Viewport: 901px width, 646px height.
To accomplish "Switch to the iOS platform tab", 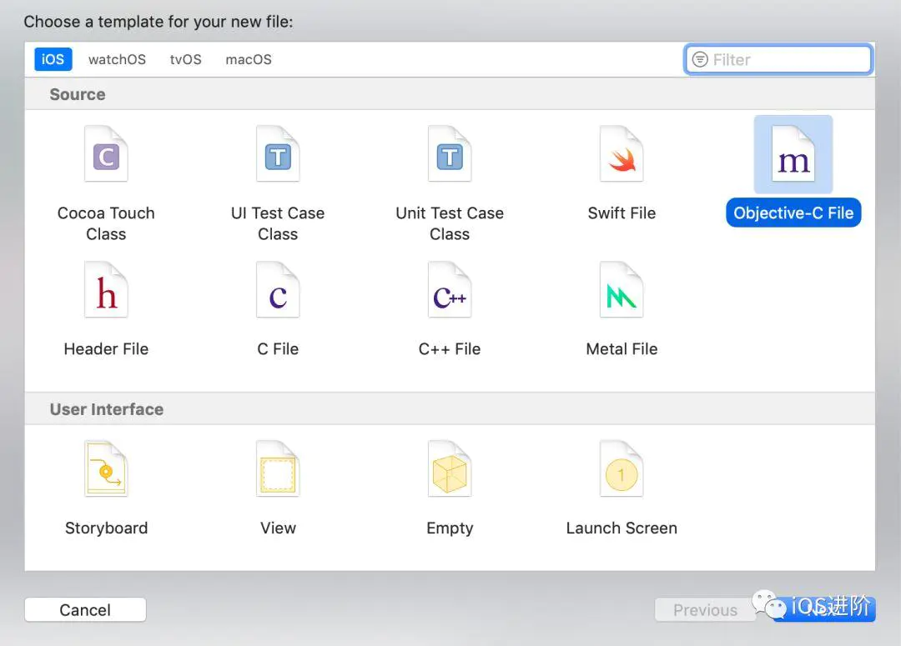I will pos(53,59).
